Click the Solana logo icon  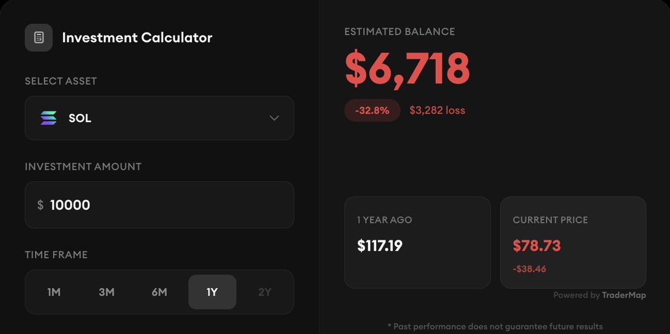[49, 118]
